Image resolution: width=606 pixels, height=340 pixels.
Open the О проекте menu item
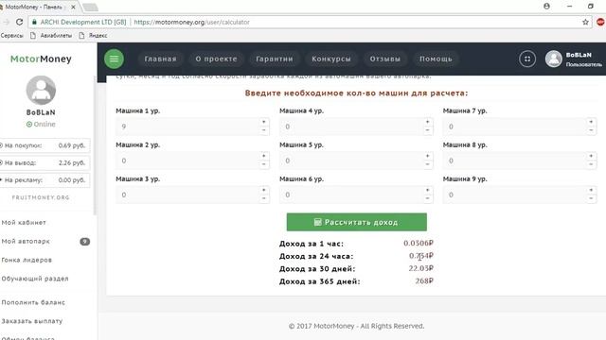(x=216, y=59)
